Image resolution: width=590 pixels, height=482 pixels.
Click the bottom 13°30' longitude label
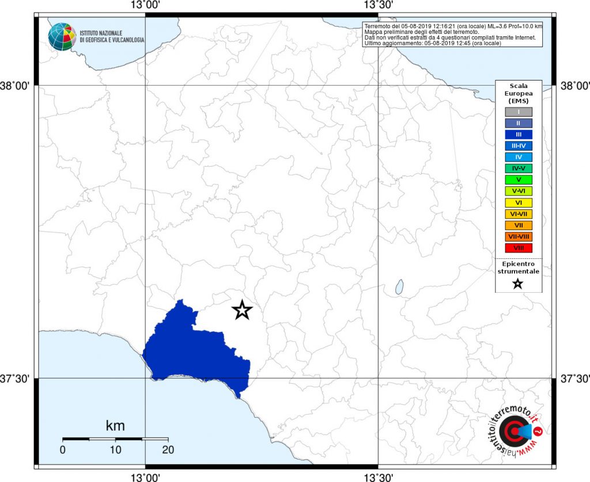coord(378,477)
